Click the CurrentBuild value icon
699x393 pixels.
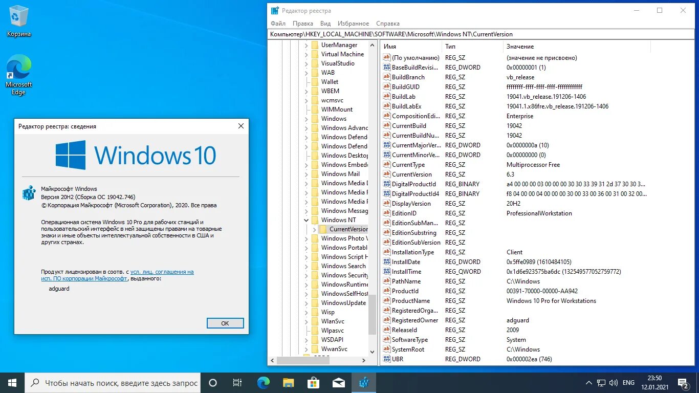pos(387,126)
